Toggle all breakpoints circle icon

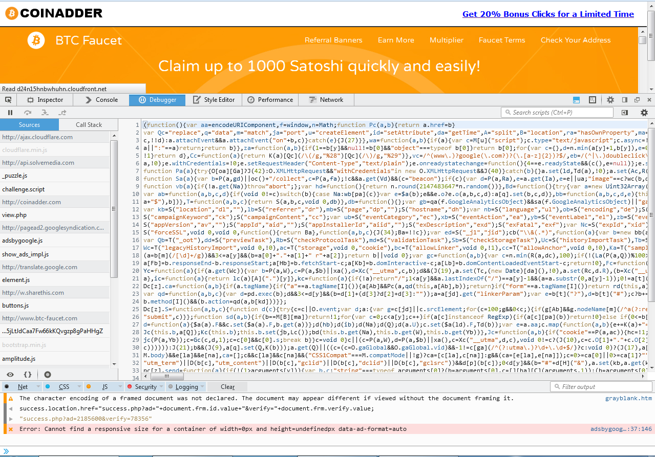click(48, 375)
